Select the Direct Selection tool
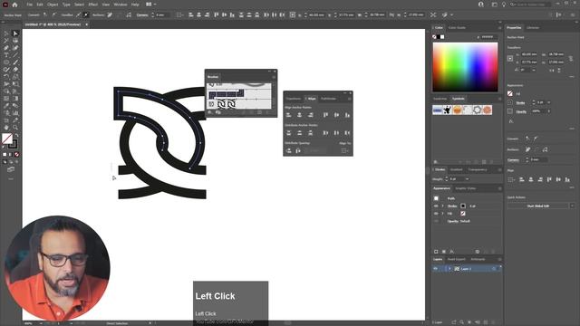This screenshot has width=580, height=326. 15,34
